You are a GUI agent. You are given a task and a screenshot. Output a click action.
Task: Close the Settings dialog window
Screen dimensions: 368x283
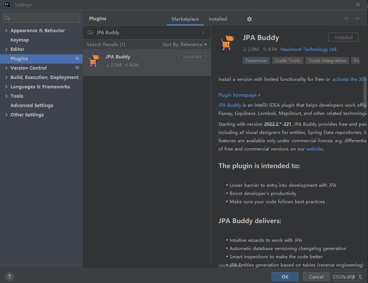(x=358, y=4)
